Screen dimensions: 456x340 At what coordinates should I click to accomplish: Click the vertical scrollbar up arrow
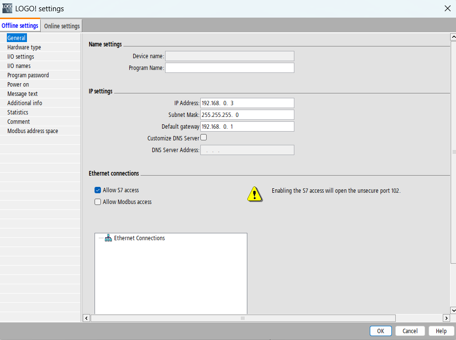click(453, 37)
